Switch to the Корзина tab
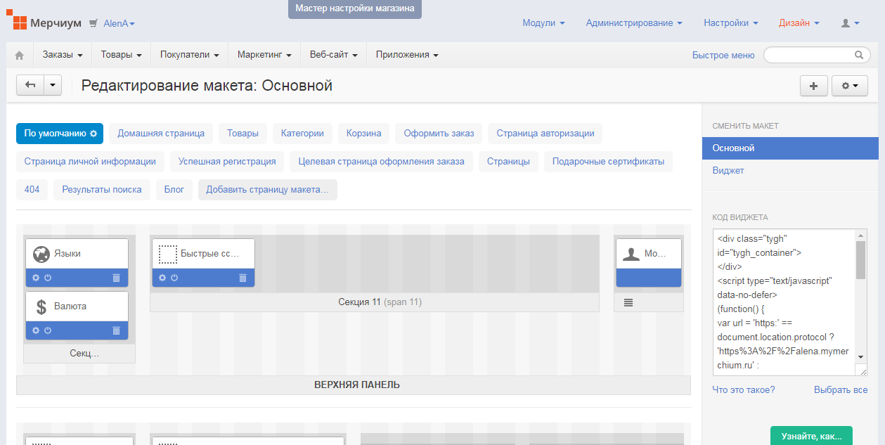 pyautogui.click(x=363, y=133)
